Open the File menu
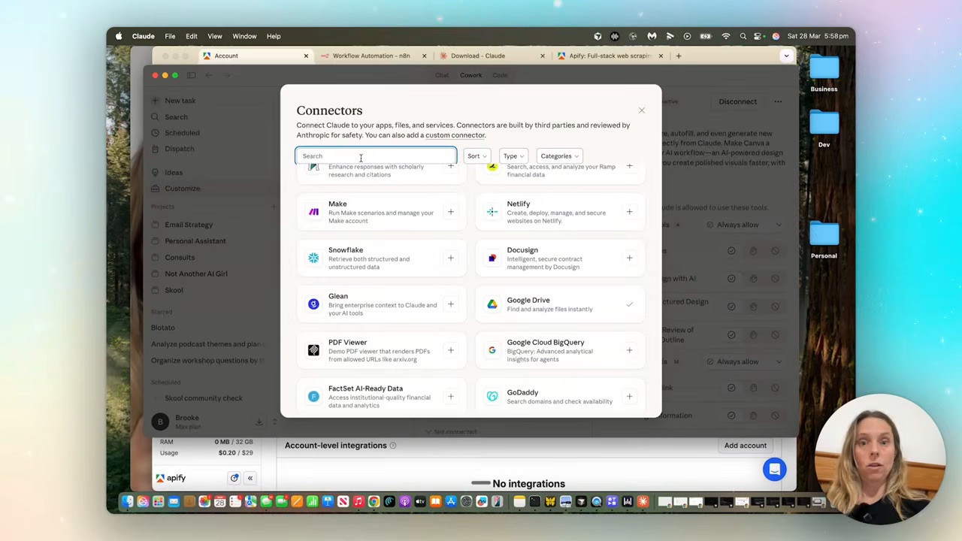 pyautogui.click(x=170, y=36)
